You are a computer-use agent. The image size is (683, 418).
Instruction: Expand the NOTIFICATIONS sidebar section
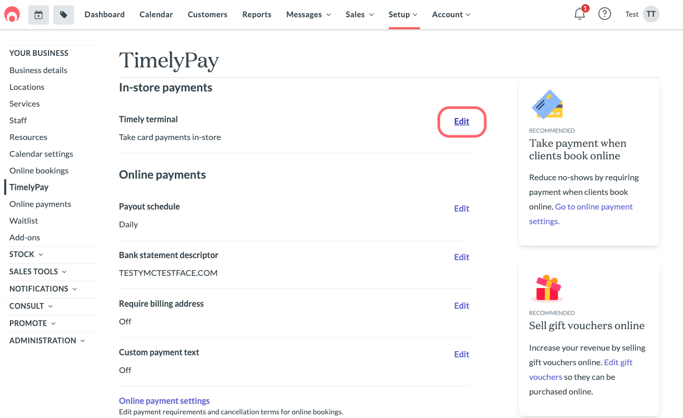click(x=43, y=289)
